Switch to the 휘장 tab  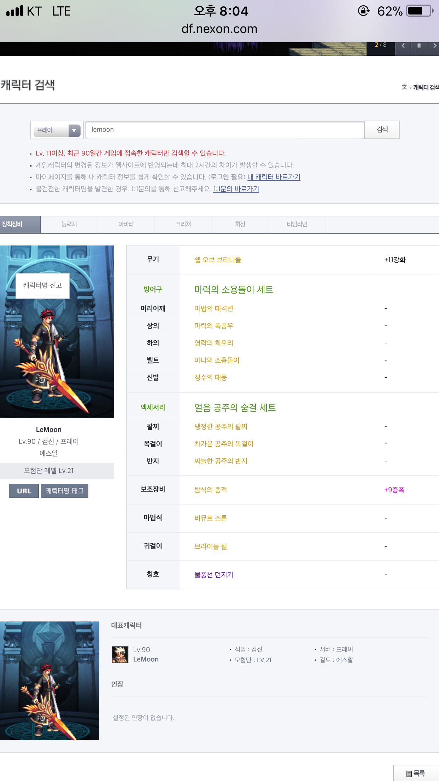coord(240,224)
